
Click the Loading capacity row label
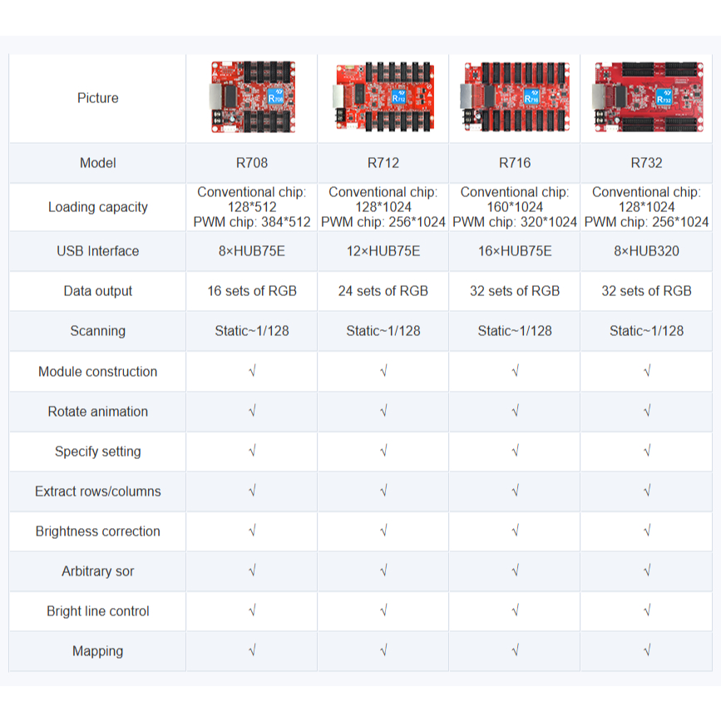pos(97,207)
